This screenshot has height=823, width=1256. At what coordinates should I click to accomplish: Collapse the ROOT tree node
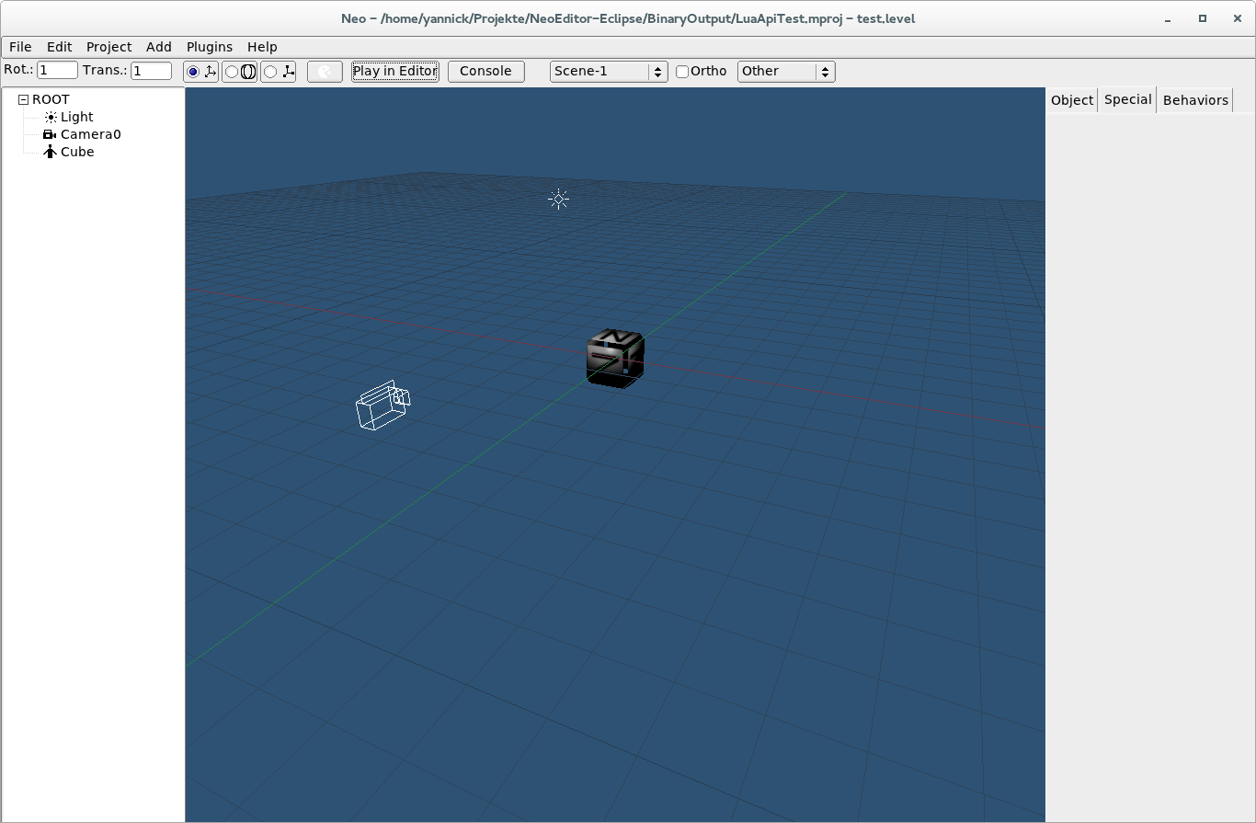[23, 99]
